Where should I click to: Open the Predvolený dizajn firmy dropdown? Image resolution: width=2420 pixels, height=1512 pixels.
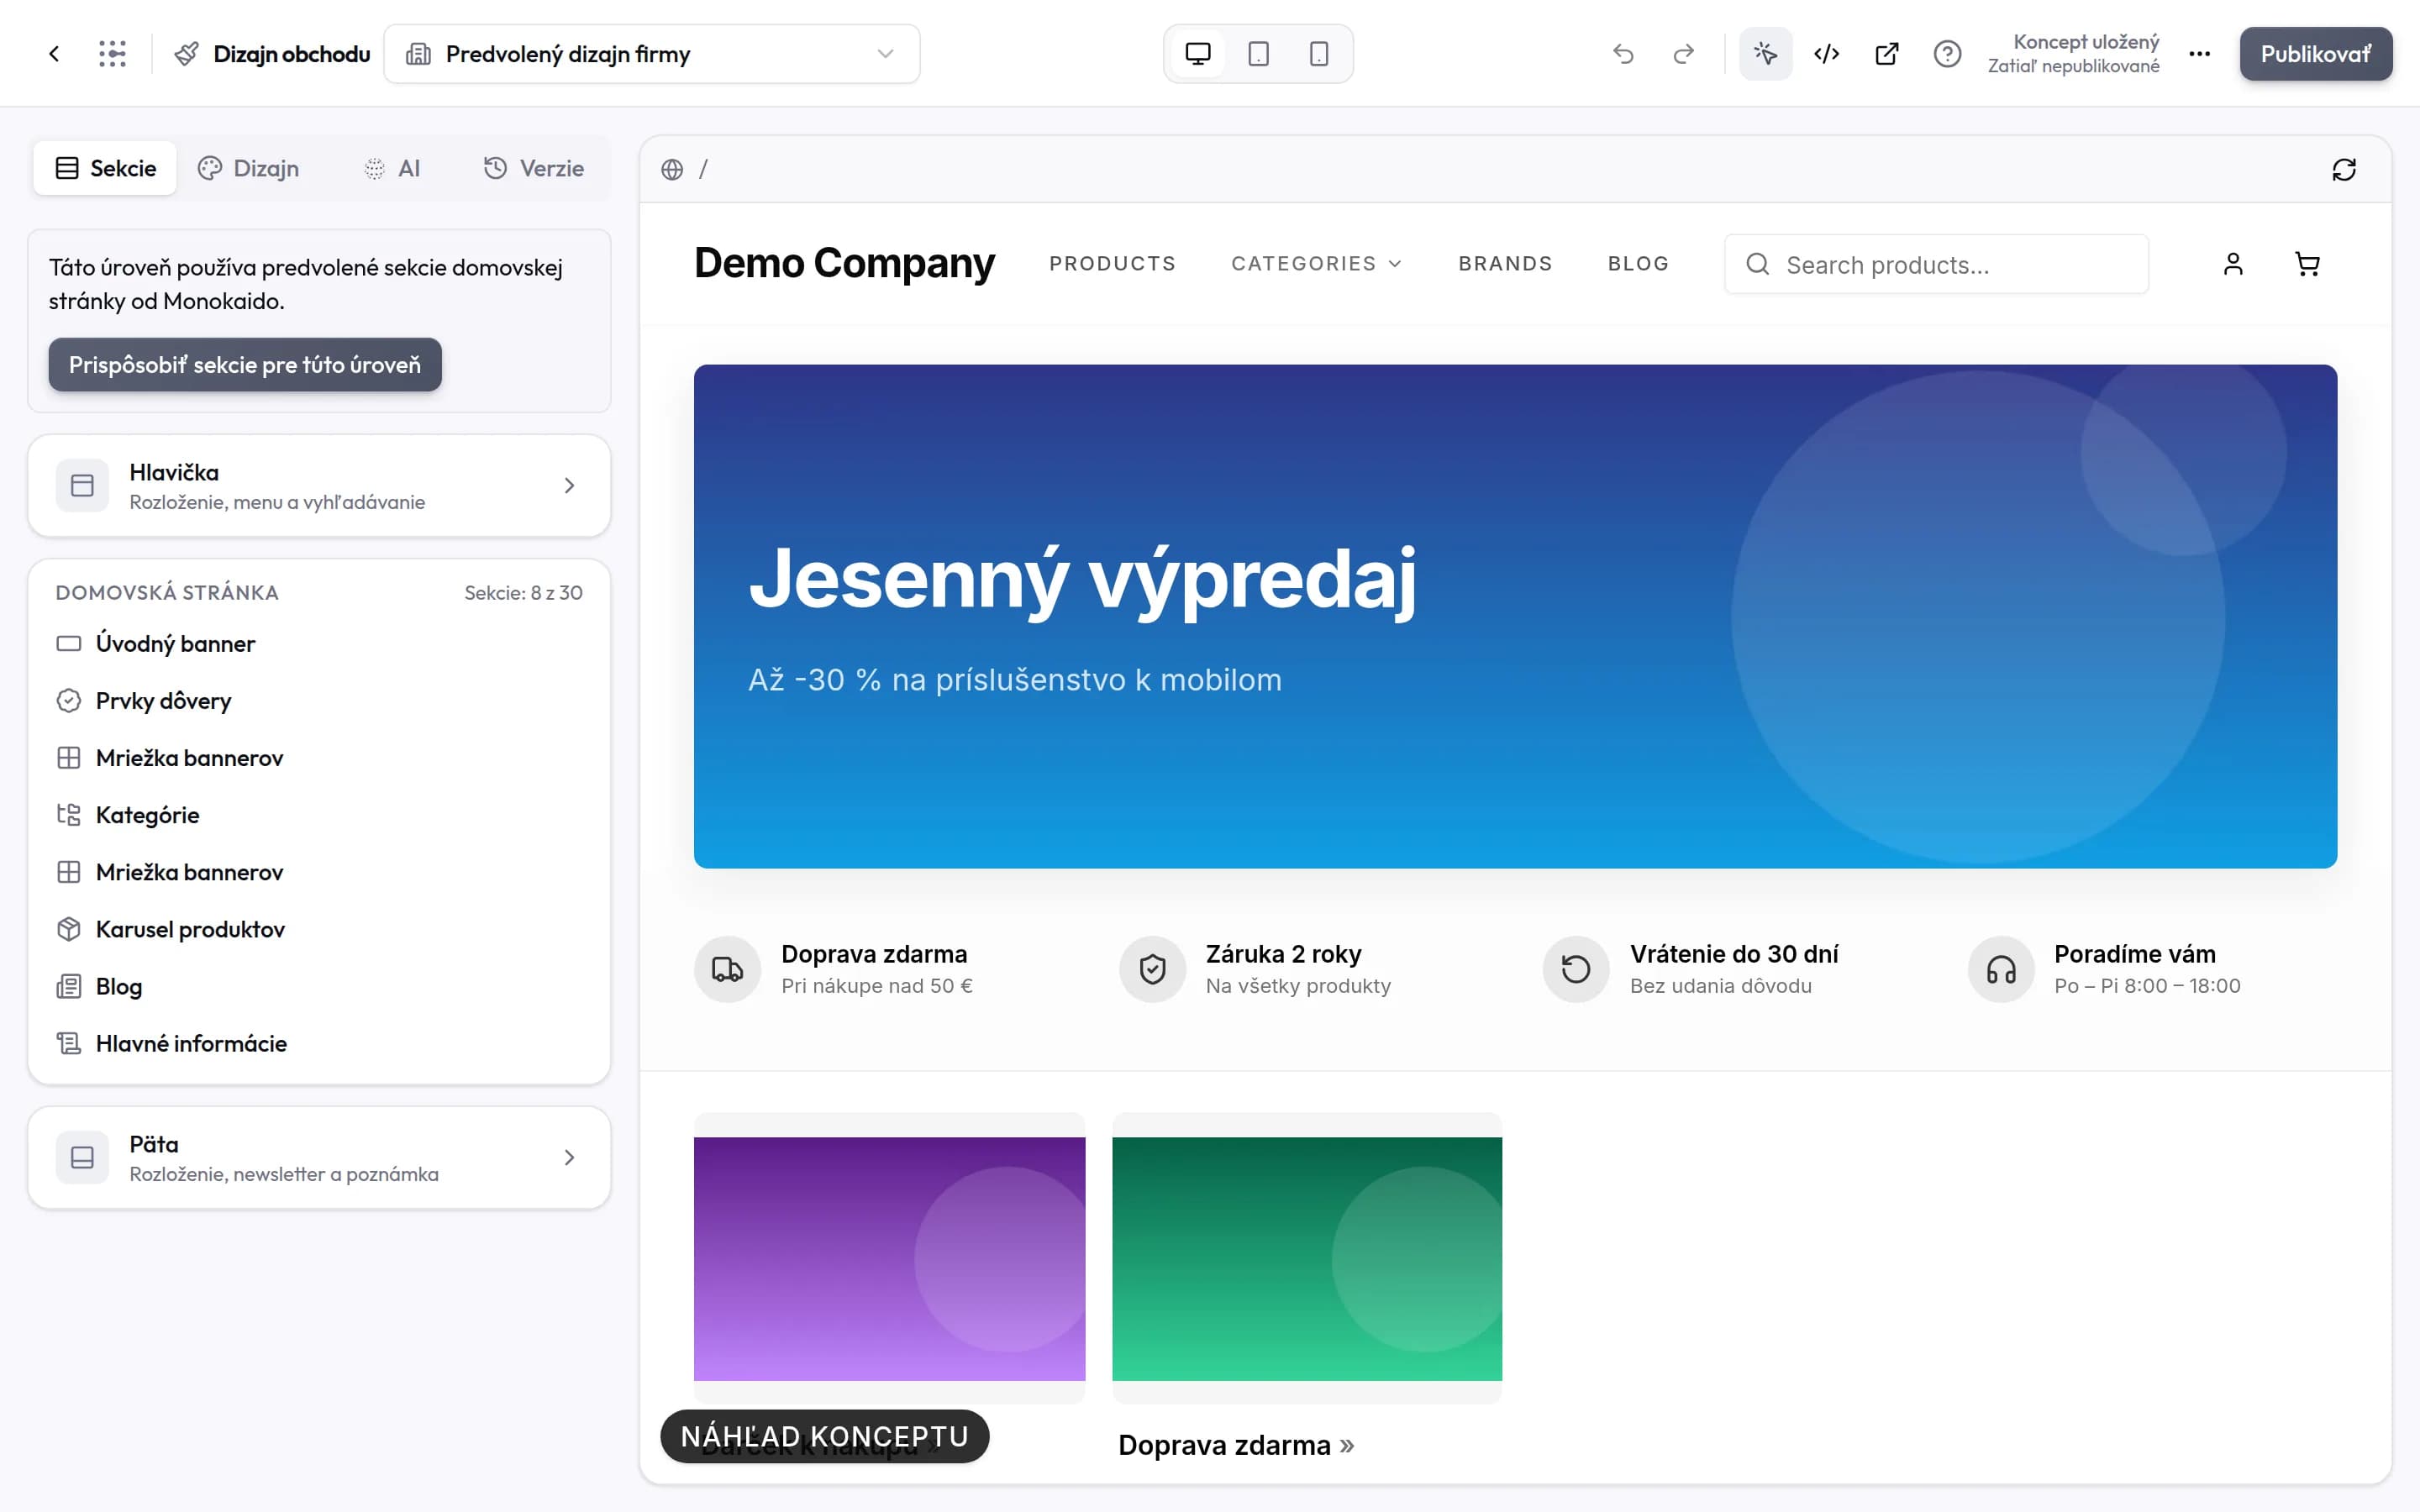pos(652,54)
